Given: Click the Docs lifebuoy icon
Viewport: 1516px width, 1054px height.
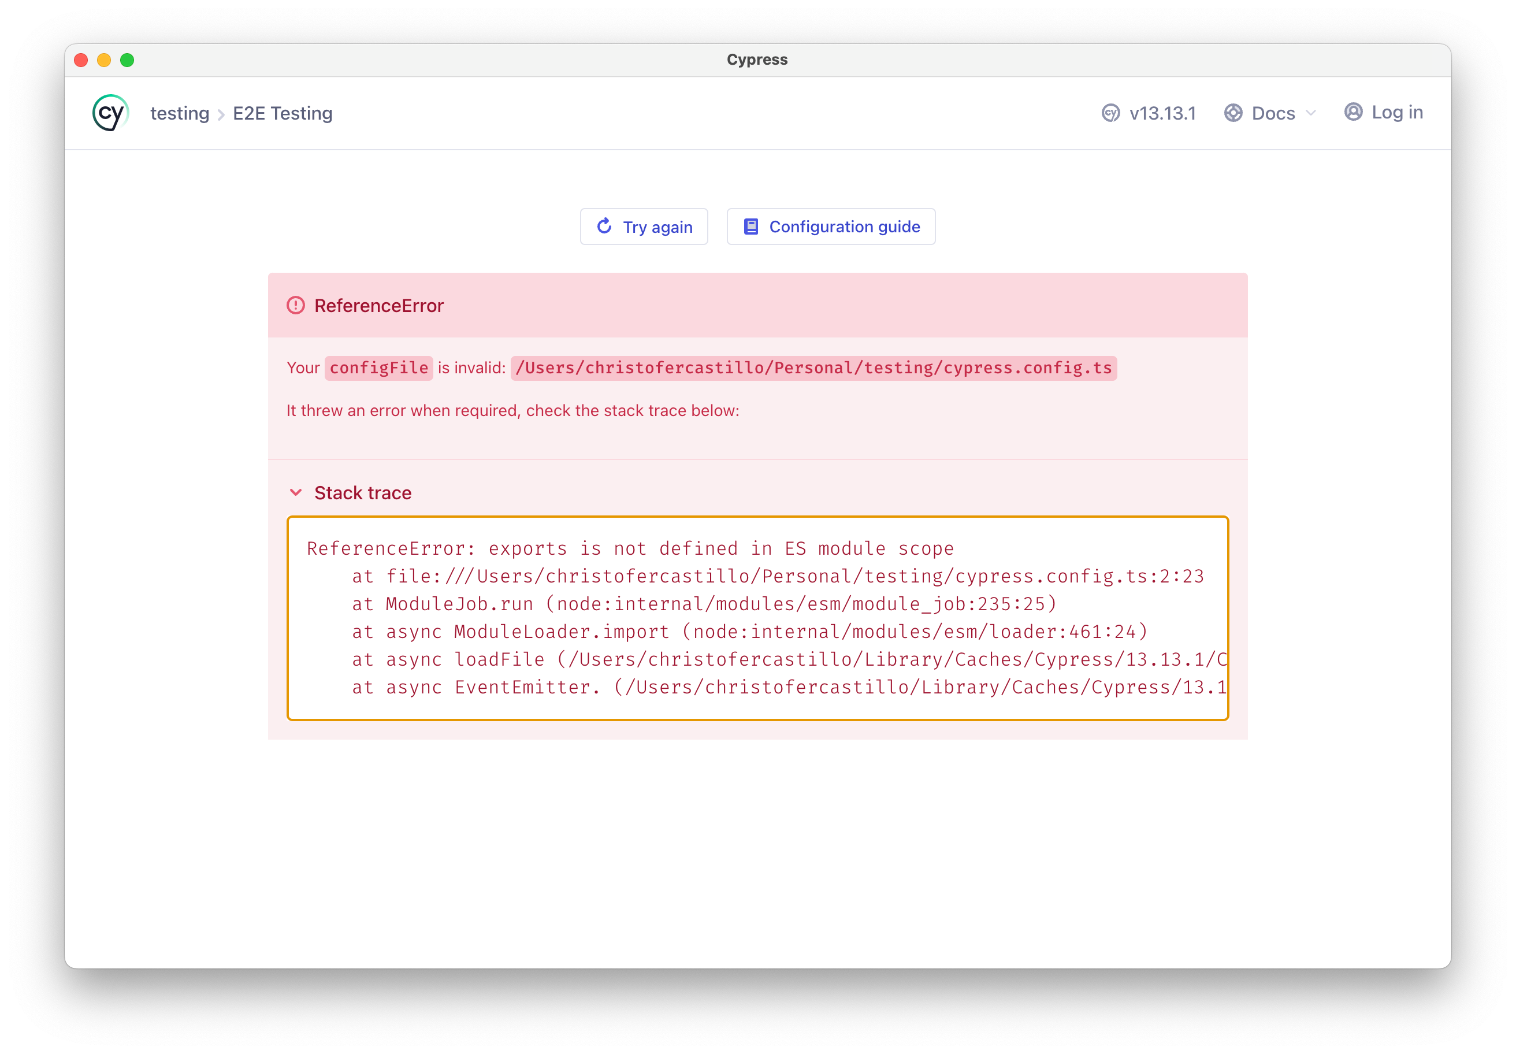Looking at the screenshot, I should coord(1233,113).
